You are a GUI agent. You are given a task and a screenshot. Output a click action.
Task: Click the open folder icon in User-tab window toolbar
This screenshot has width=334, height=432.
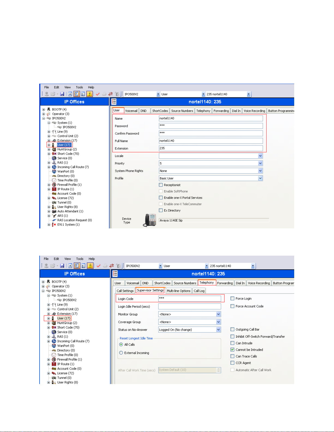click(x=53, y=94)
